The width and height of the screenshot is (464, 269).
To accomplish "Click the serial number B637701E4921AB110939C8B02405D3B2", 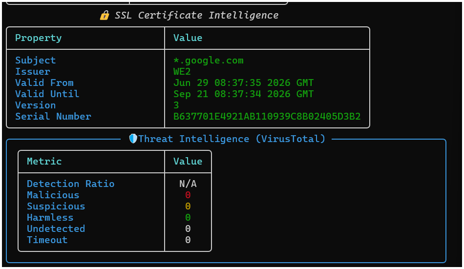I will tap(267, 116).
